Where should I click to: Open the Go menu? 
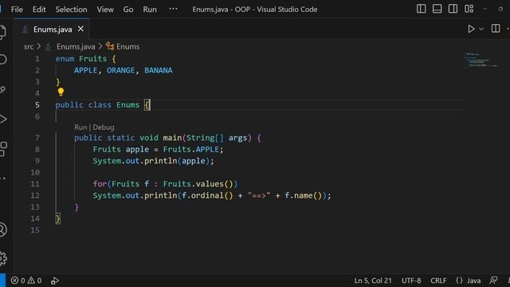coord(128,10)
